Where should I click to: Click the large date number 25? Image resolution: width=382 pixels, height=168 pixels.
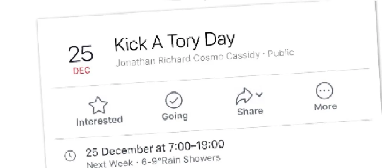point(81,55)
